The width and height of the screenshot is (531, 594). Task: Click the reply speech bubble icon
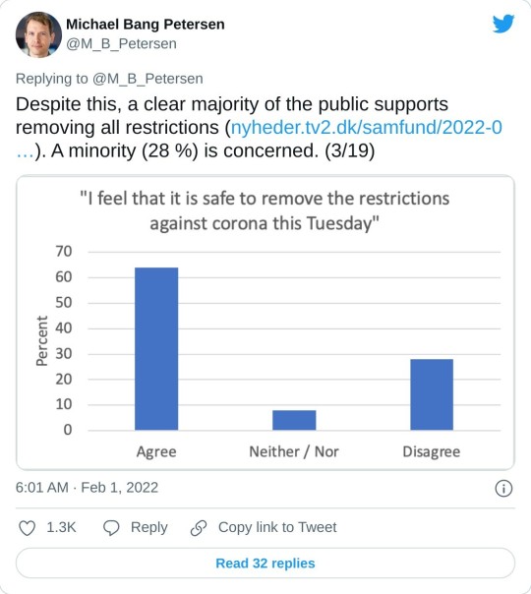[111, 528]
